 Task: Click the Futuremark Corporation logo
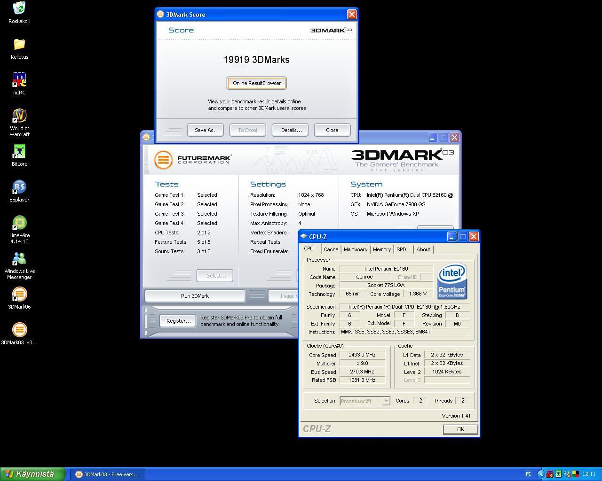(x=193, y=160)
